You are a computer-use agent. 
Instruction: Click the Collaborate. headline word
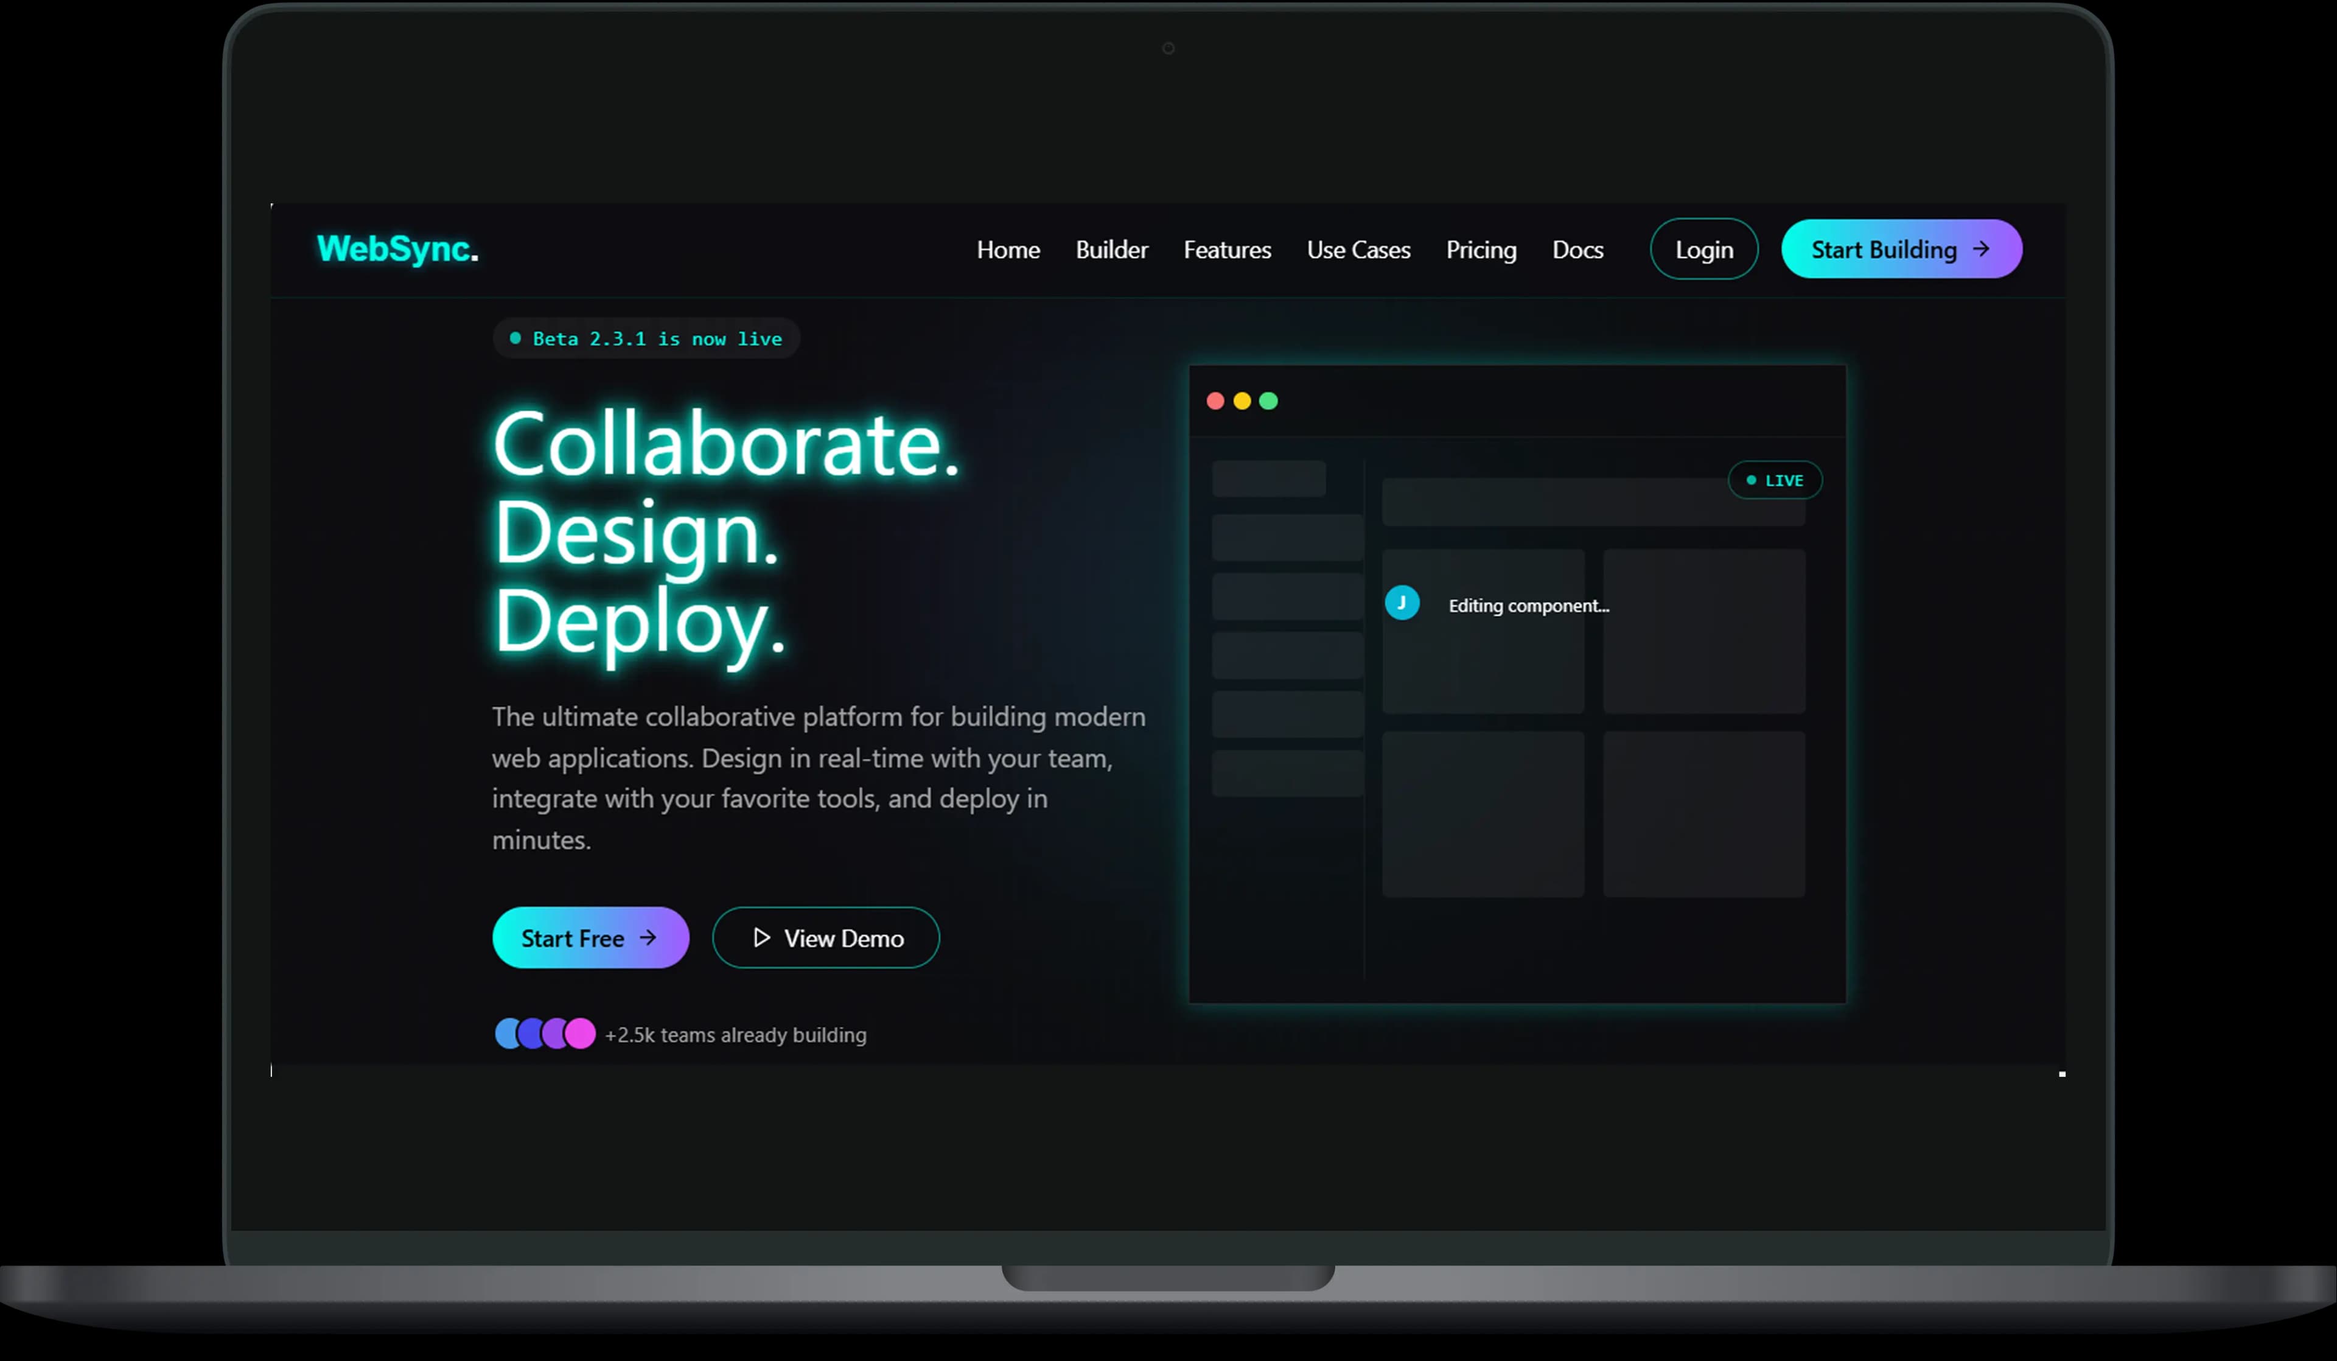[726, 444]
